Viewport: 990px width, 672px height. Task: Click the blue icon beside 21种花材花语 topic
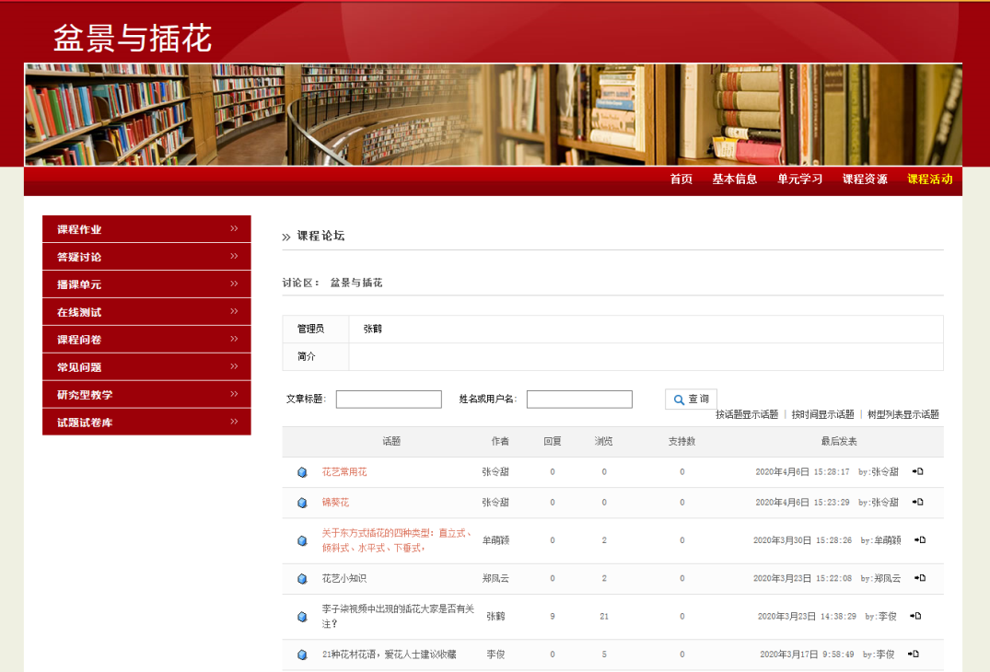302,655
